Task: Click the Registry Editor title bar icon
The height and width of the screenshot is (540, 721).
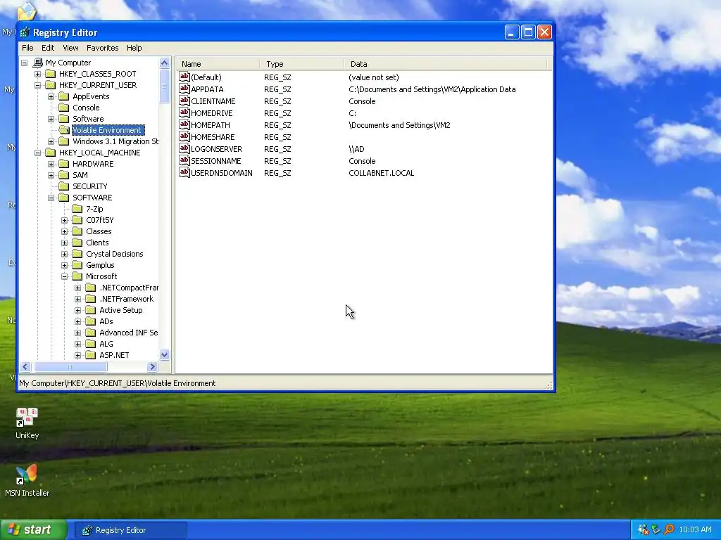Action: [25, 32]
